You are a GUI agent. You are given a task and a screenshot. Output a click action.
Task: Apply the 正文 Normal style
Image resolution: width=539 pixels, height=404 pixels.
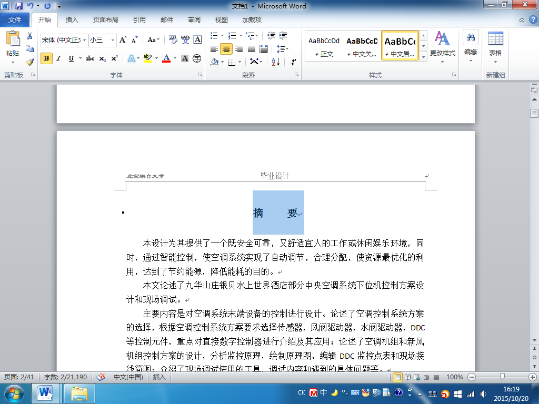(x=324, y=46)
